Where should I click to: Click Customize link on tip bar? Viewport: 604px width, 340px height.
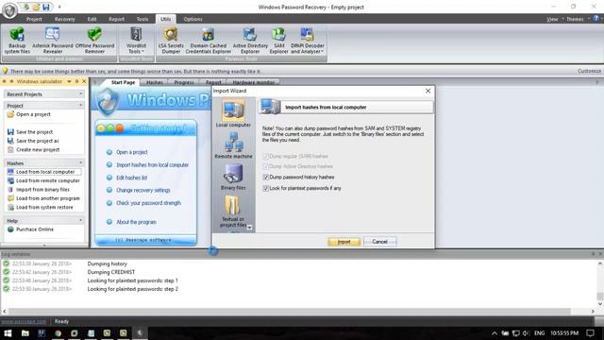589,71
